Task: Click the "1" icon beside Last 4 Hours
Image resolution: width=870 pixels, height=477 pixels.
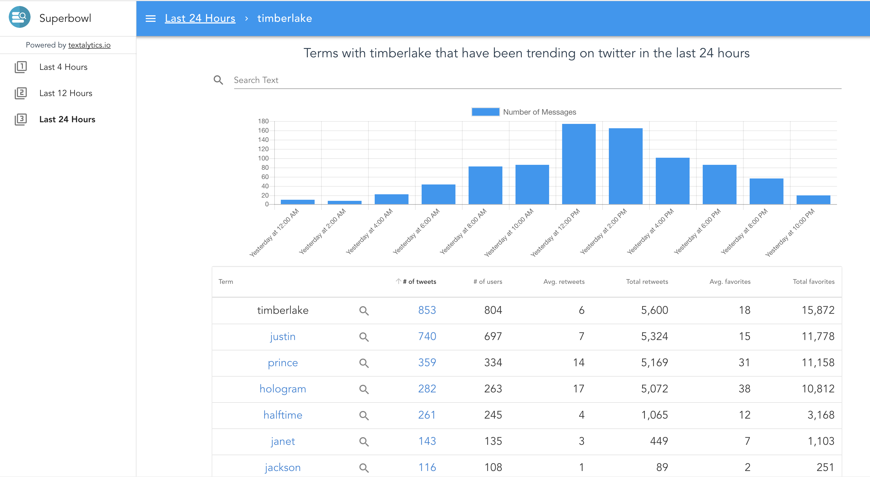Action: coord(21,67)
